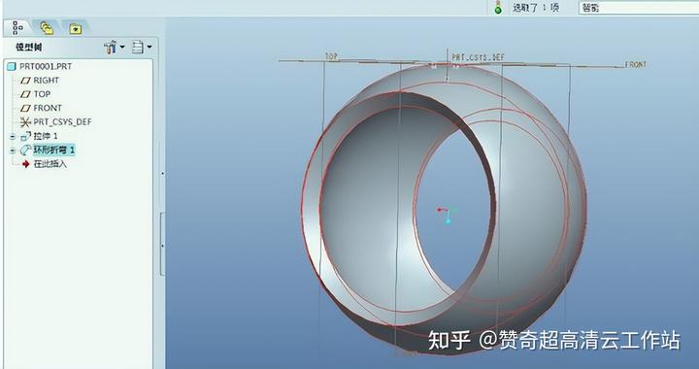Switch to the Model Tree navigator tab

click(17, 27)
